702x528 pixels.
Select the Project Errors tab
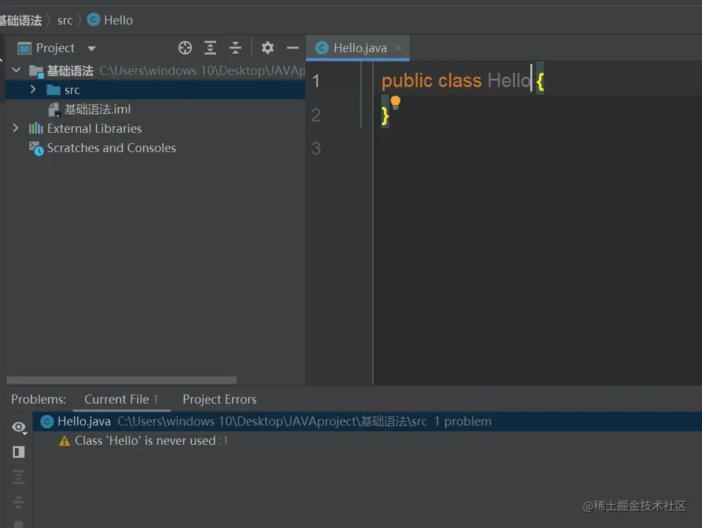(219, 399)
